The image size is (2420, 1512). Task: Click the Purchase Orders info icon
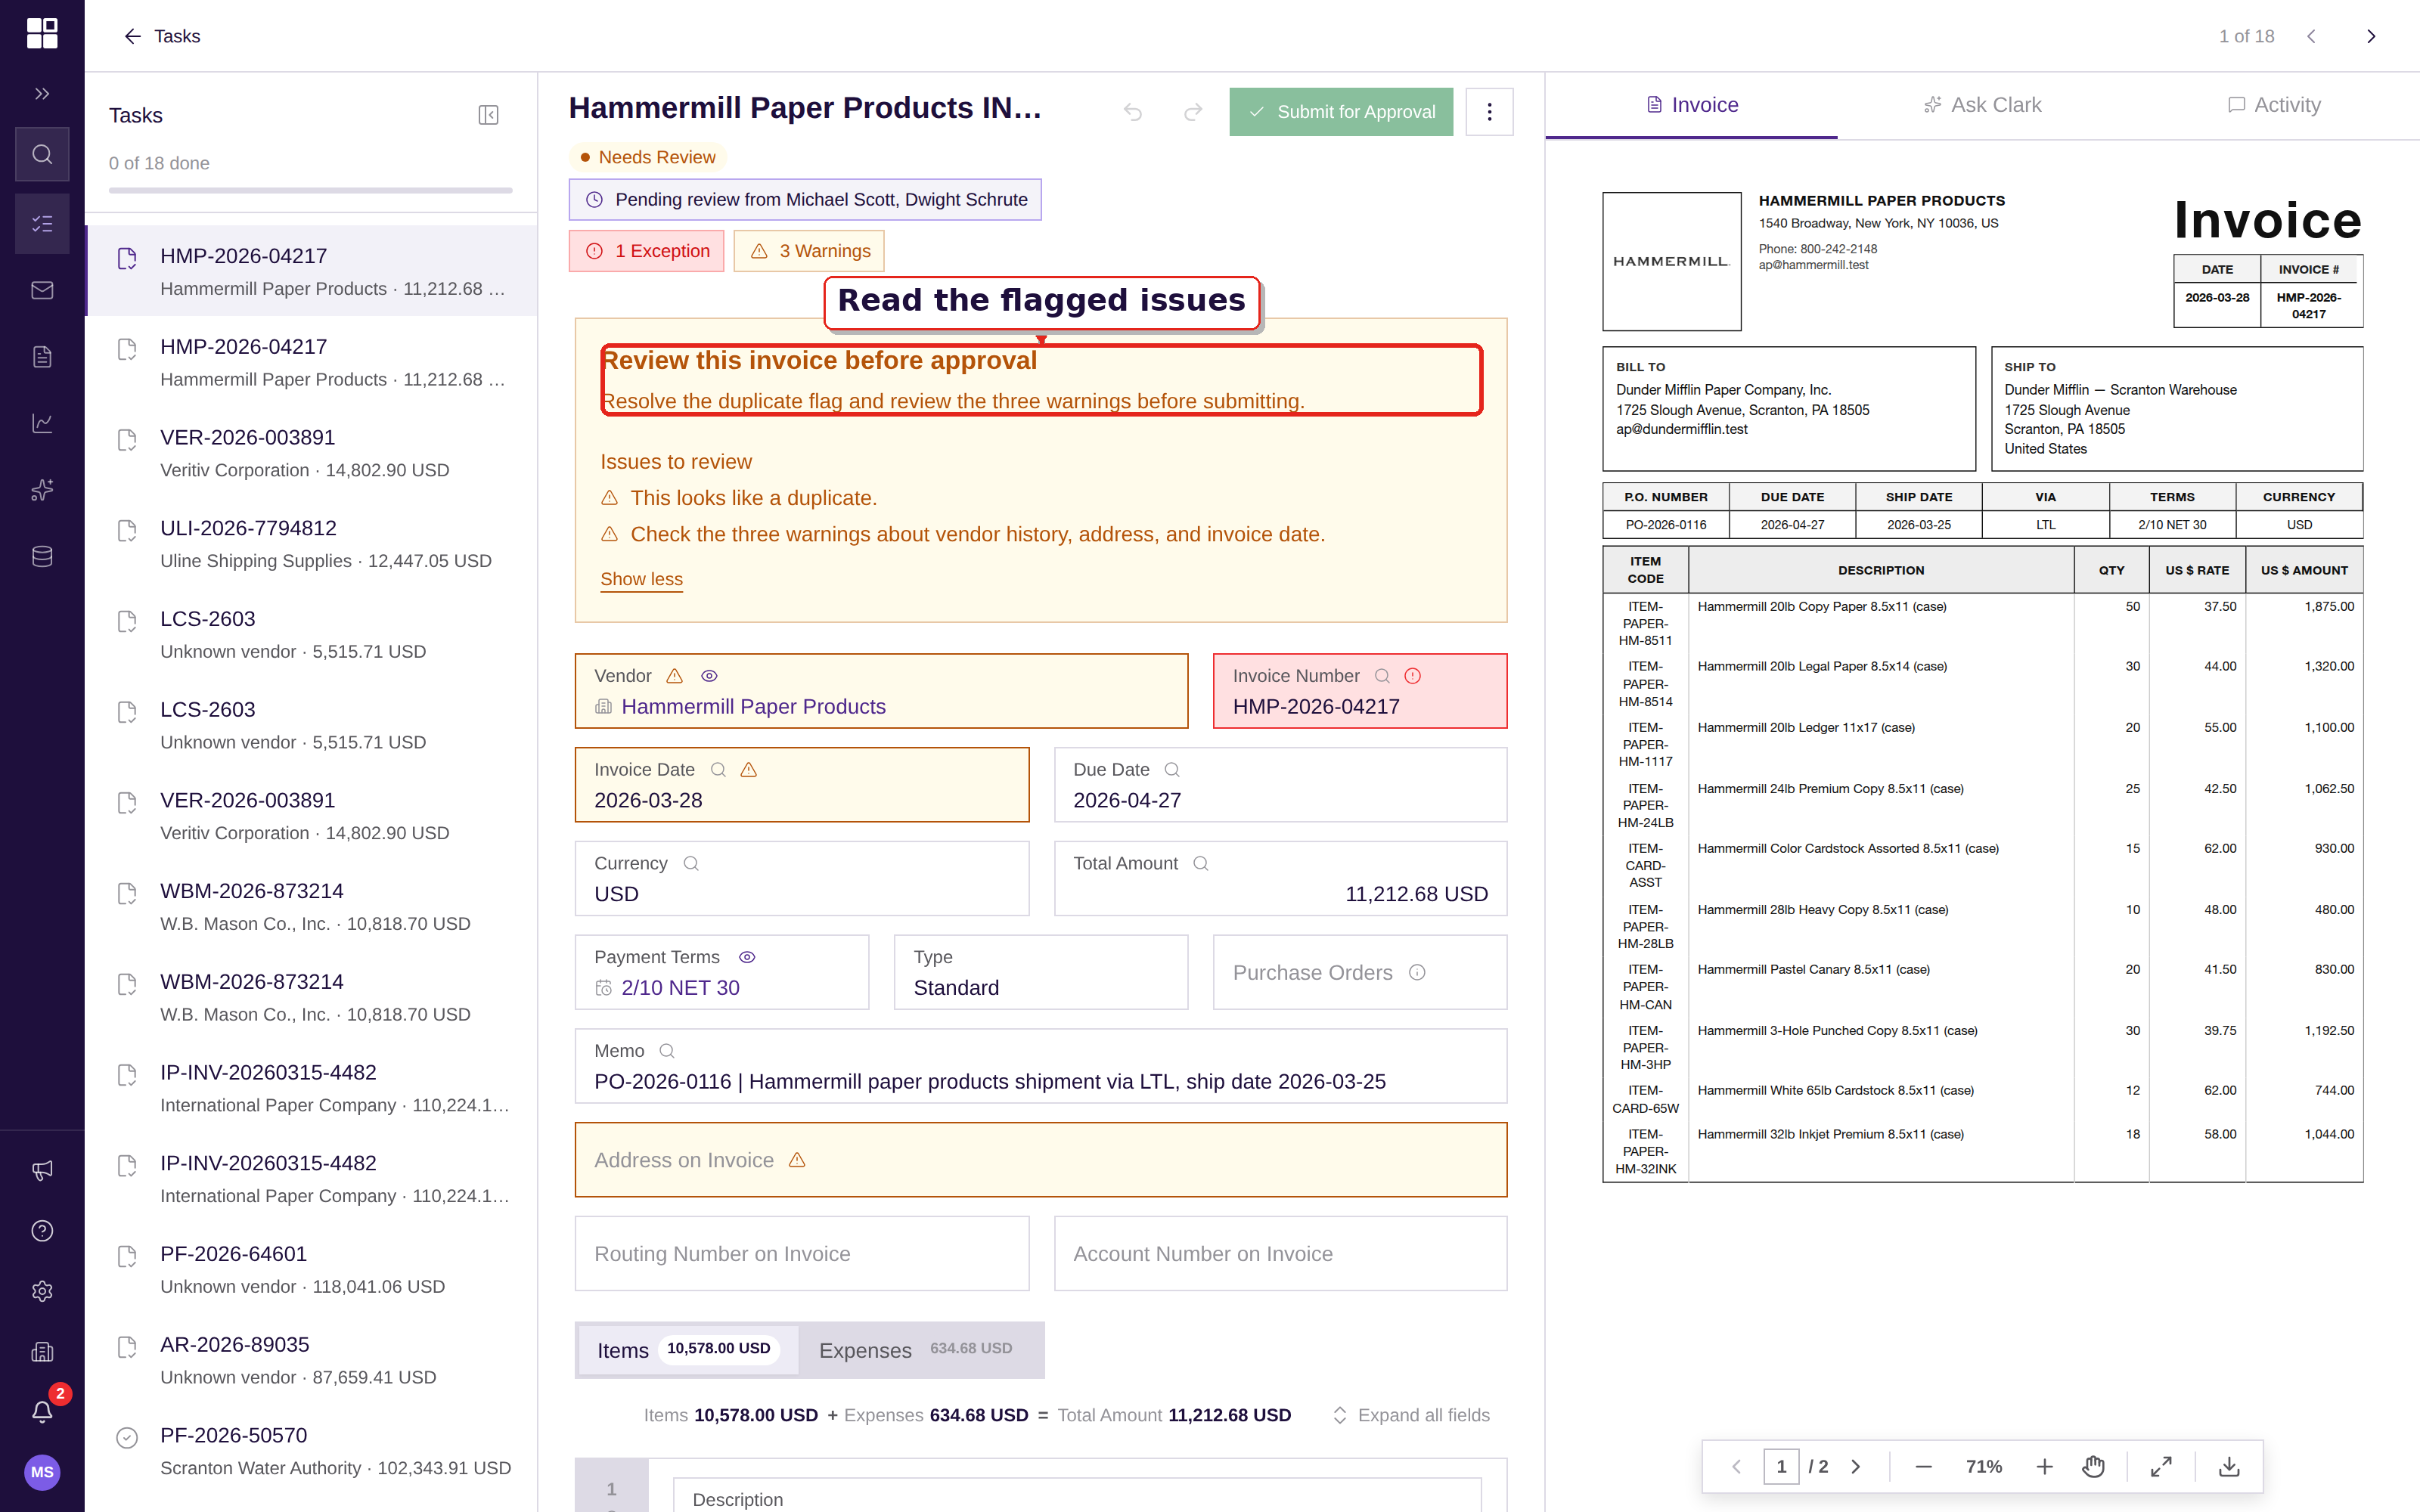tap(1417, 973)
